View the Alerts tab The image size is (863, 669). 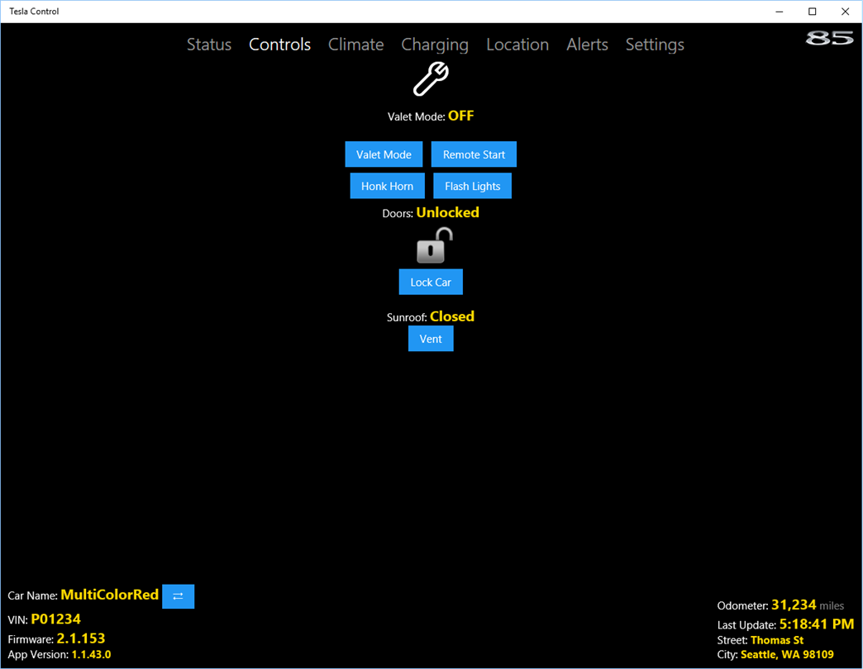587,45
